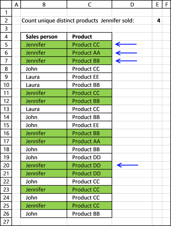Select cell C6 containing Product AA

click(x=89, y=53)
